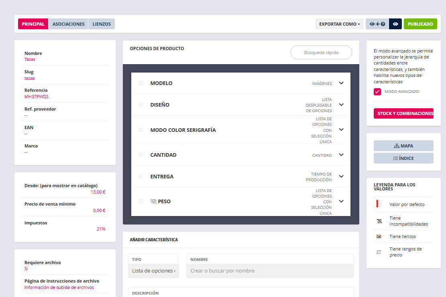Switch to the LIENZOS tab
446x297 pixels.
[x=102, y=24]
